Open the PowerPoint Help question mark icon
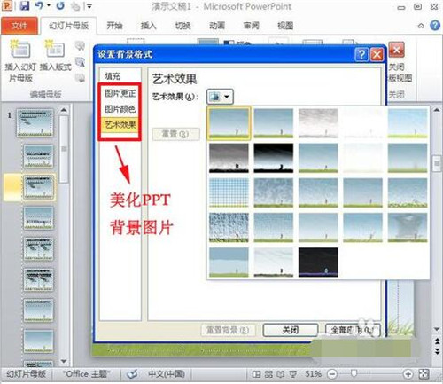 click(x=435, y=26)
